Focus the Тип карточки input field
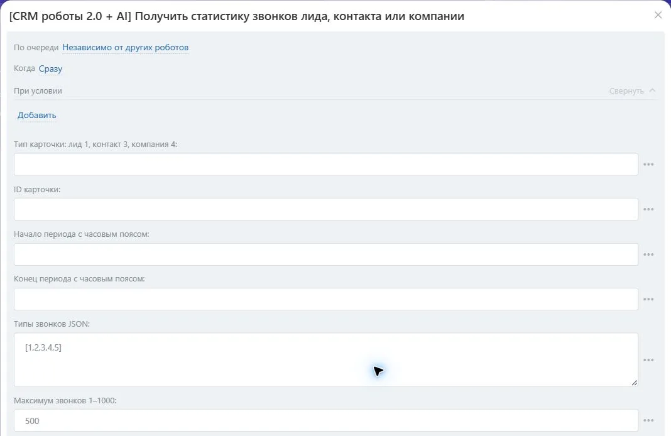 pyautogui.click(x=326, y=165)
